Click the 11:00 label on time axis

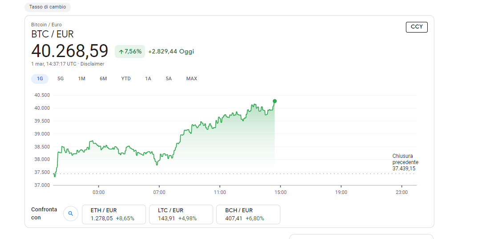pos(220,193)
